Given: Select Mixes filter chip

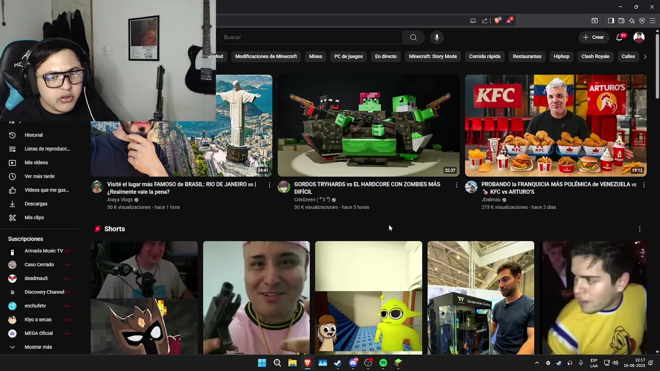Looking at the screenshot, I should 316,57.
